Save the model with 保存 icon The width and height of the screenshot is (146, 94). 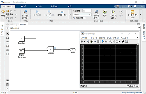pos(8,14)
